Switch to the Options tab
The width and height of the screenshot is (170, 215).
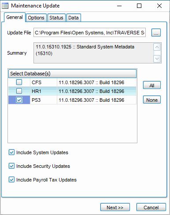point(36,18)
